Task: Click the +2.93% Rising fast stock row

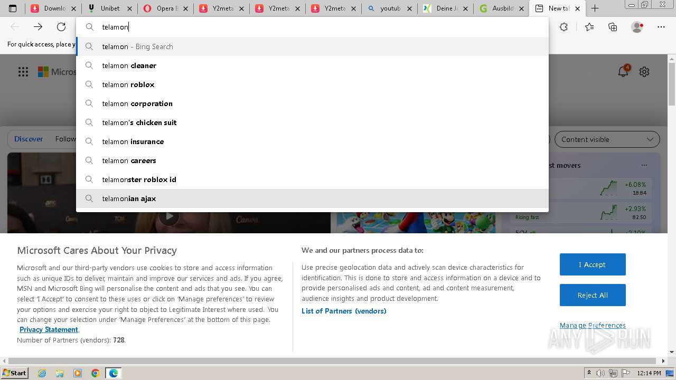Action: coord(581,212)
